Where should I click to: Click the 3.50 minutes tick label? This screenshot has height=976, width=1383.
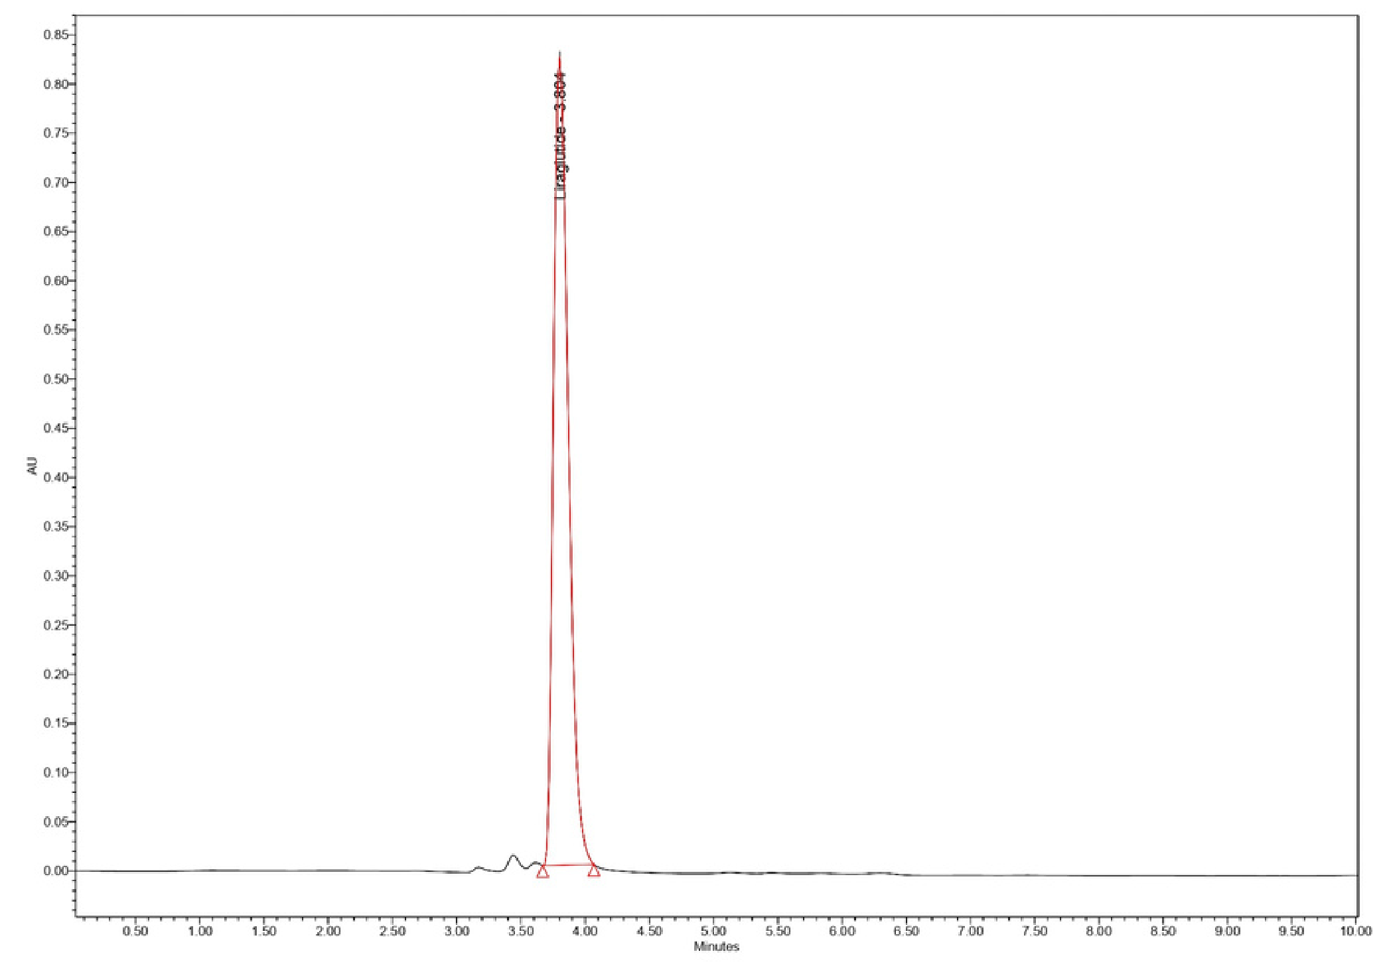521,931
